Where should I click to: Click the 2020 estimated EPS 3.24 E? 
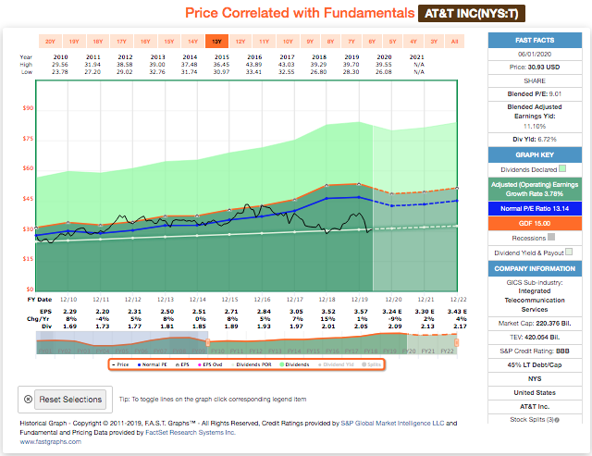pos(391,312)
